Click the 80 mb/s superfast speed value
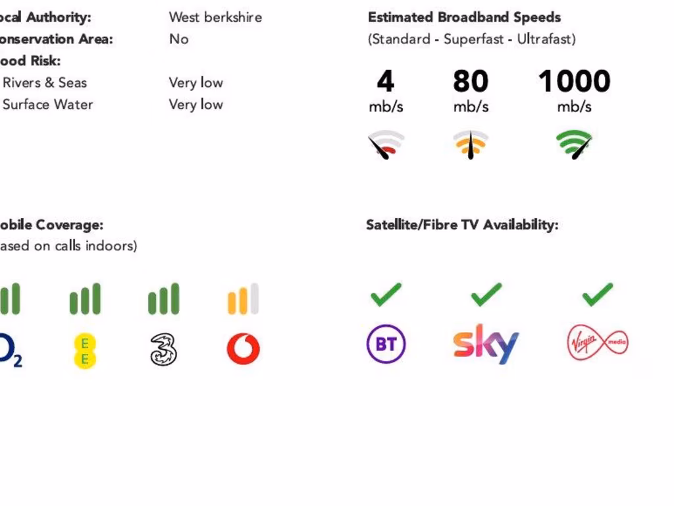 pos(471,82)
